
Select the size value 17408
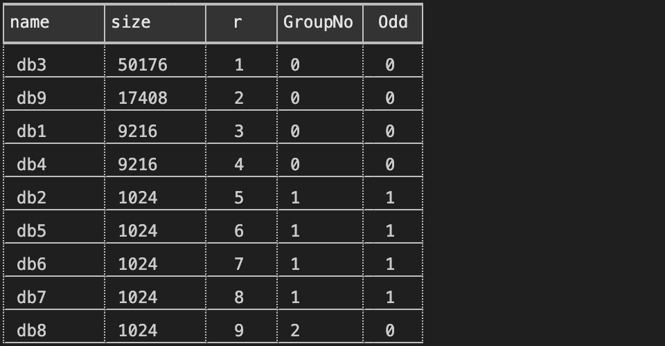(143, 98)
